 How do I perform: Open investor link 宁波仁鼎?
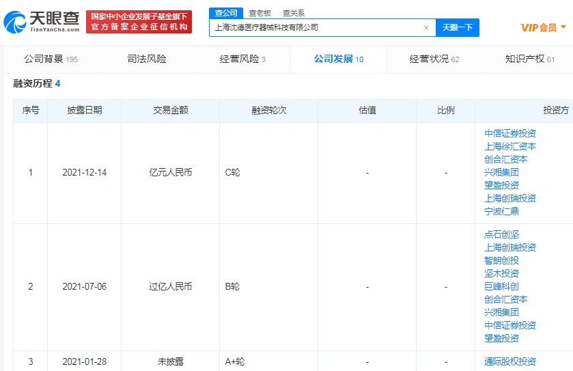[501, 211]
